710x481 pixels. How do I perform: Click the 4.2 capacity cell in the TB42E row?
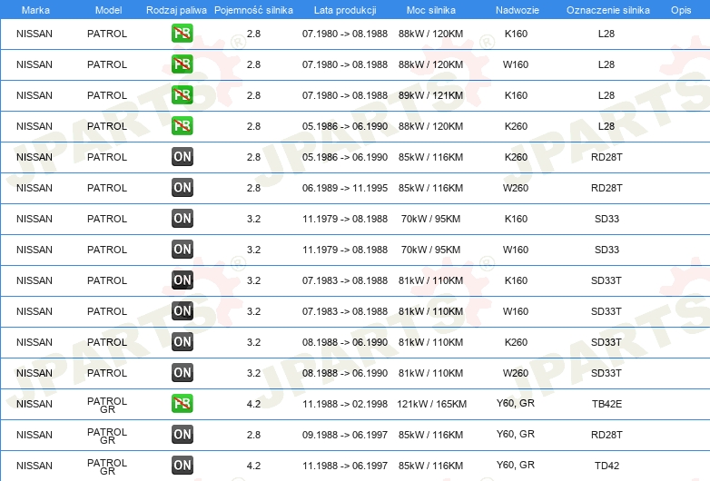click(253, 404)
